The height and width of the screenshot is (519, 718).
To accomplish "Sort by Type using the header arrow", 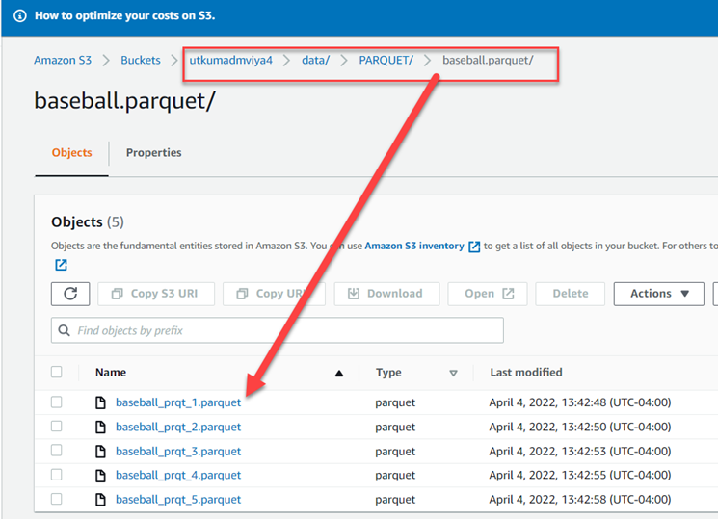I will pyautogui.click(x=453, y=373).
